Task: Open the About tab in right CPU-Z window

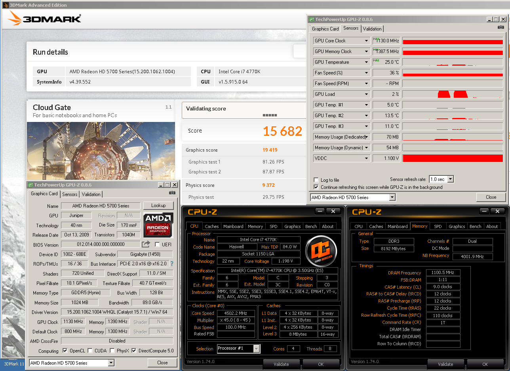Action: click(x=492, y=226)
